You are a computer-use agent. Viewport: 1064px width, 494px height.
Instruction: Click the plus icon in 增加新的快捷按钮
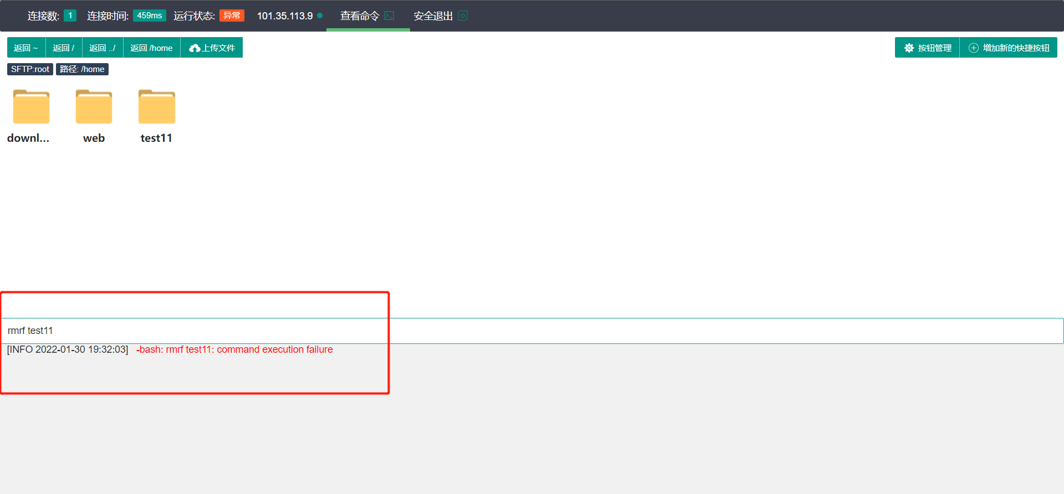pyautogui.click(x=973, y=48)
